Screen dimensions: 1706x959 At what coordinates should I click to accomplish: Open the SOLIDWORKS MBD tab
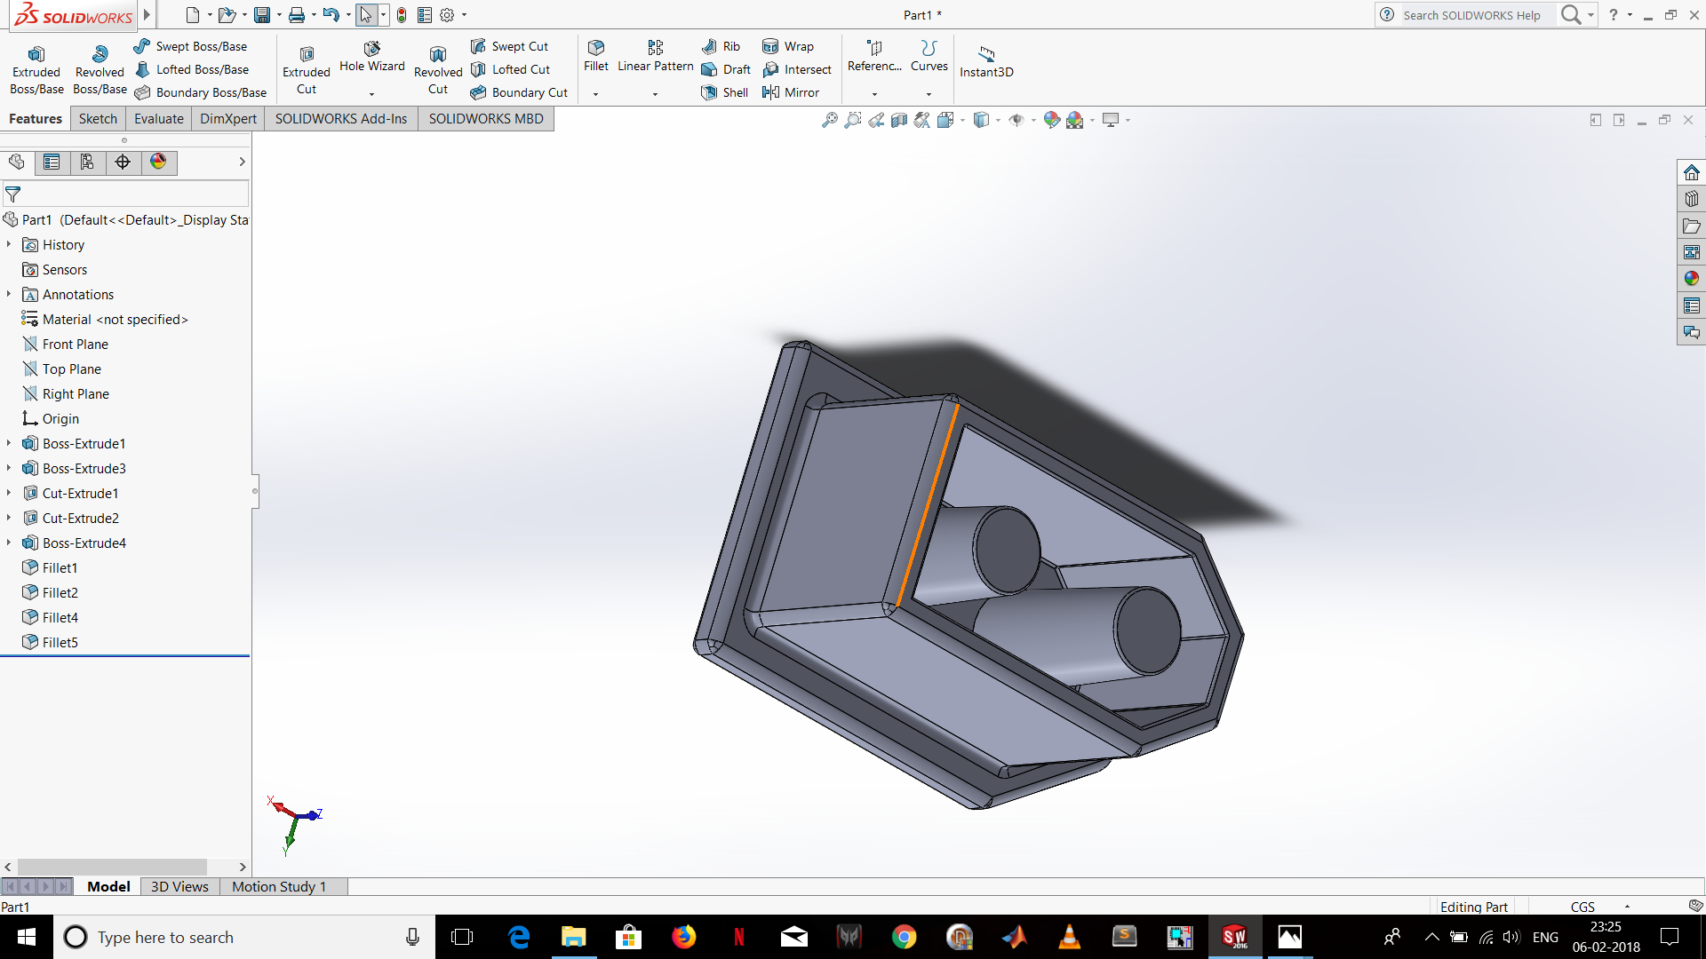point(486,119)
